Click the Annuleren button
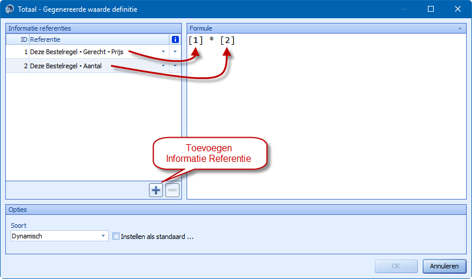Image resolution: width=472 pixels, height=279 pixels. tap(444, 266)
